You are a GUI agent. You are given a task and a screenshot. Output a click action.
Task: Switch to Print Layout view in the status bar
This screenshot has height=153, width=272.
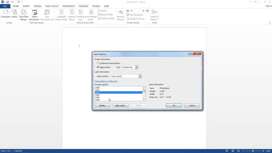pyautogui.click(x=233, y=151)
